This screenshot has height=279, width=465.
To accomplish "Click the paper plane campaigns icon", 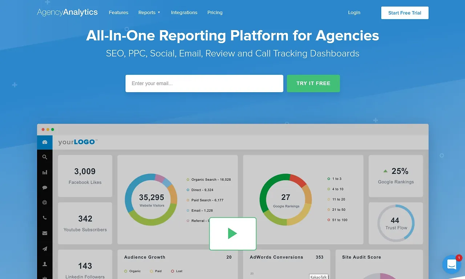I will click(44, 248).
